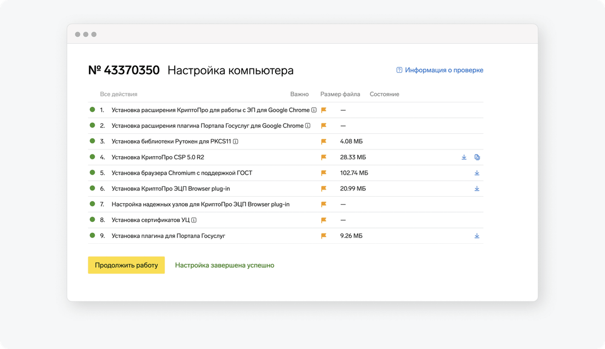Click the green status indicator for step 9
Viewport: 605px width, 349px height.
coord(93,236)
